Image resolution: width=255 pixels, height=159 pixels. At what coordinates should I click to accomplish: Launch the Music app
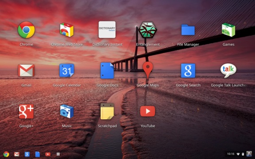[67, 111]
